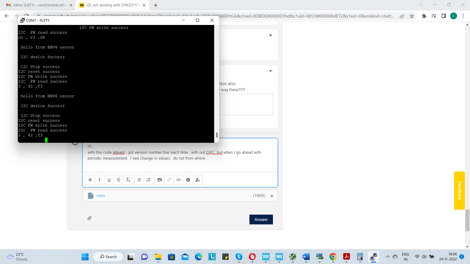Switch to the Gmail Inbox tab
The height and width of the screenshot is (264, 470).
click(x=39, y=5)
